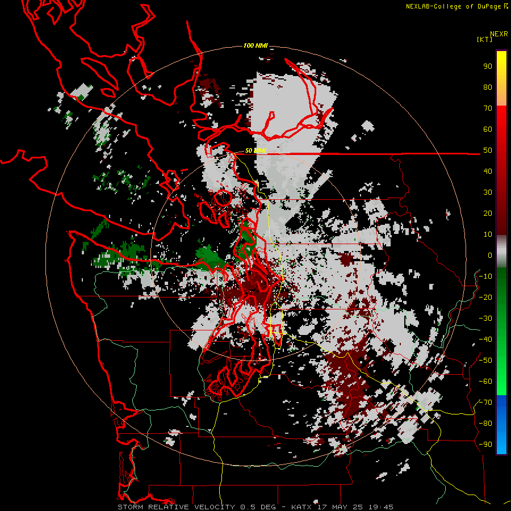Pick the bright red color bar segment near 60

coord(501,119)
